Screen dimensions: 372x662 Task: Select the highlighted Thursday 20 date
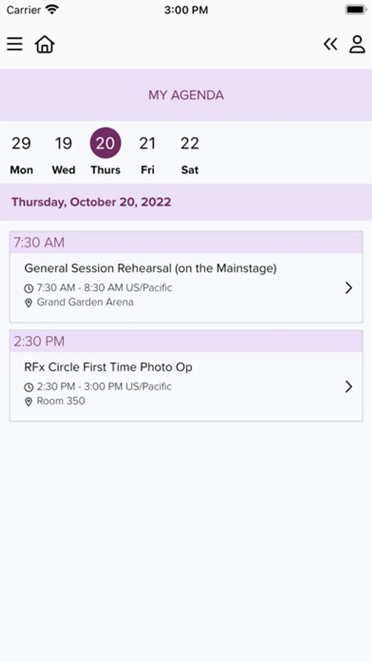pos(105,143)
